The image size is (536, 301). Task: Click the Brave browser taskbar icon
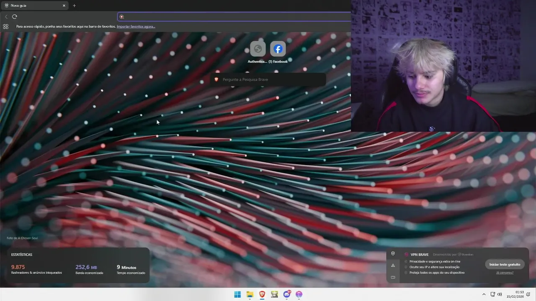(262, 294)
